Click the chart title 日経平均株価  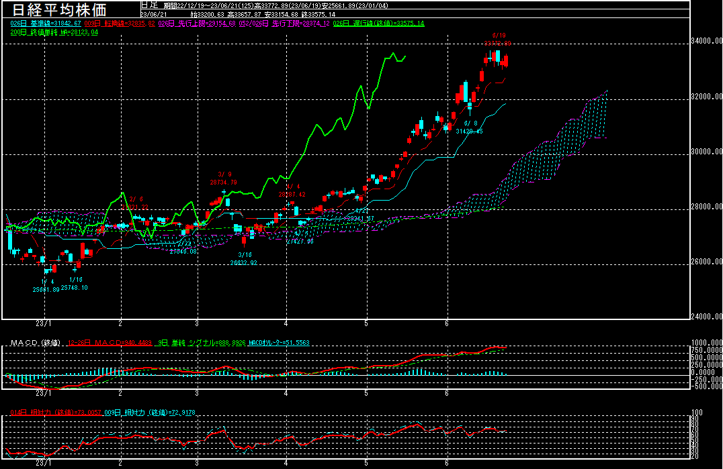[59, 9]
